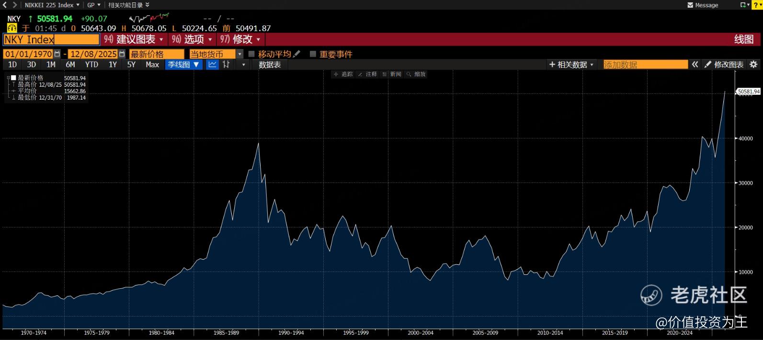Viewport: 763px width, 340px height.
Task: Click the 最新价格 price field
Action: click(157, 54)
